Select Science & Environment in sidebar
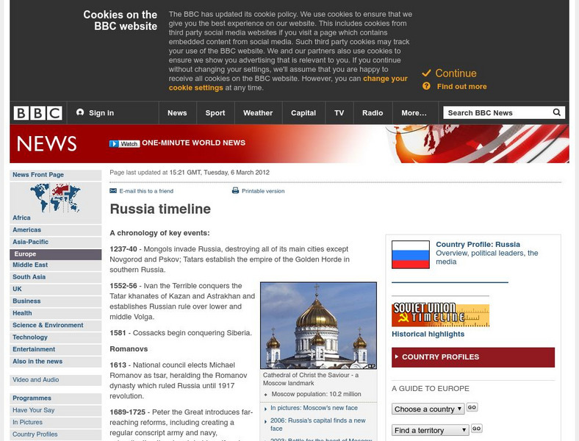This screenshot has height=441, width=579. pyautogui.click(x=55, y=325)
